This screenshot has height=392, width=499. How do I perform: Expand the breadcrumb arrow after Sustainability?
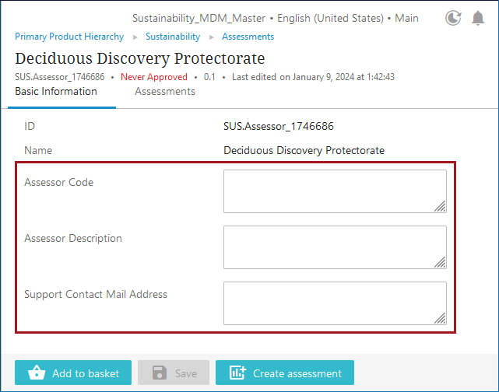click(211, 37)
